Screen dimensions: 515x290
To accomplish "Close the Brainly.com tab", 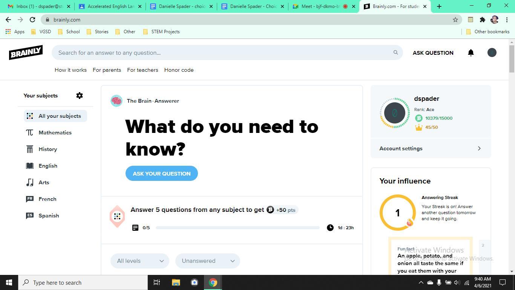I will pyautogui.click(x=425, y=6).
